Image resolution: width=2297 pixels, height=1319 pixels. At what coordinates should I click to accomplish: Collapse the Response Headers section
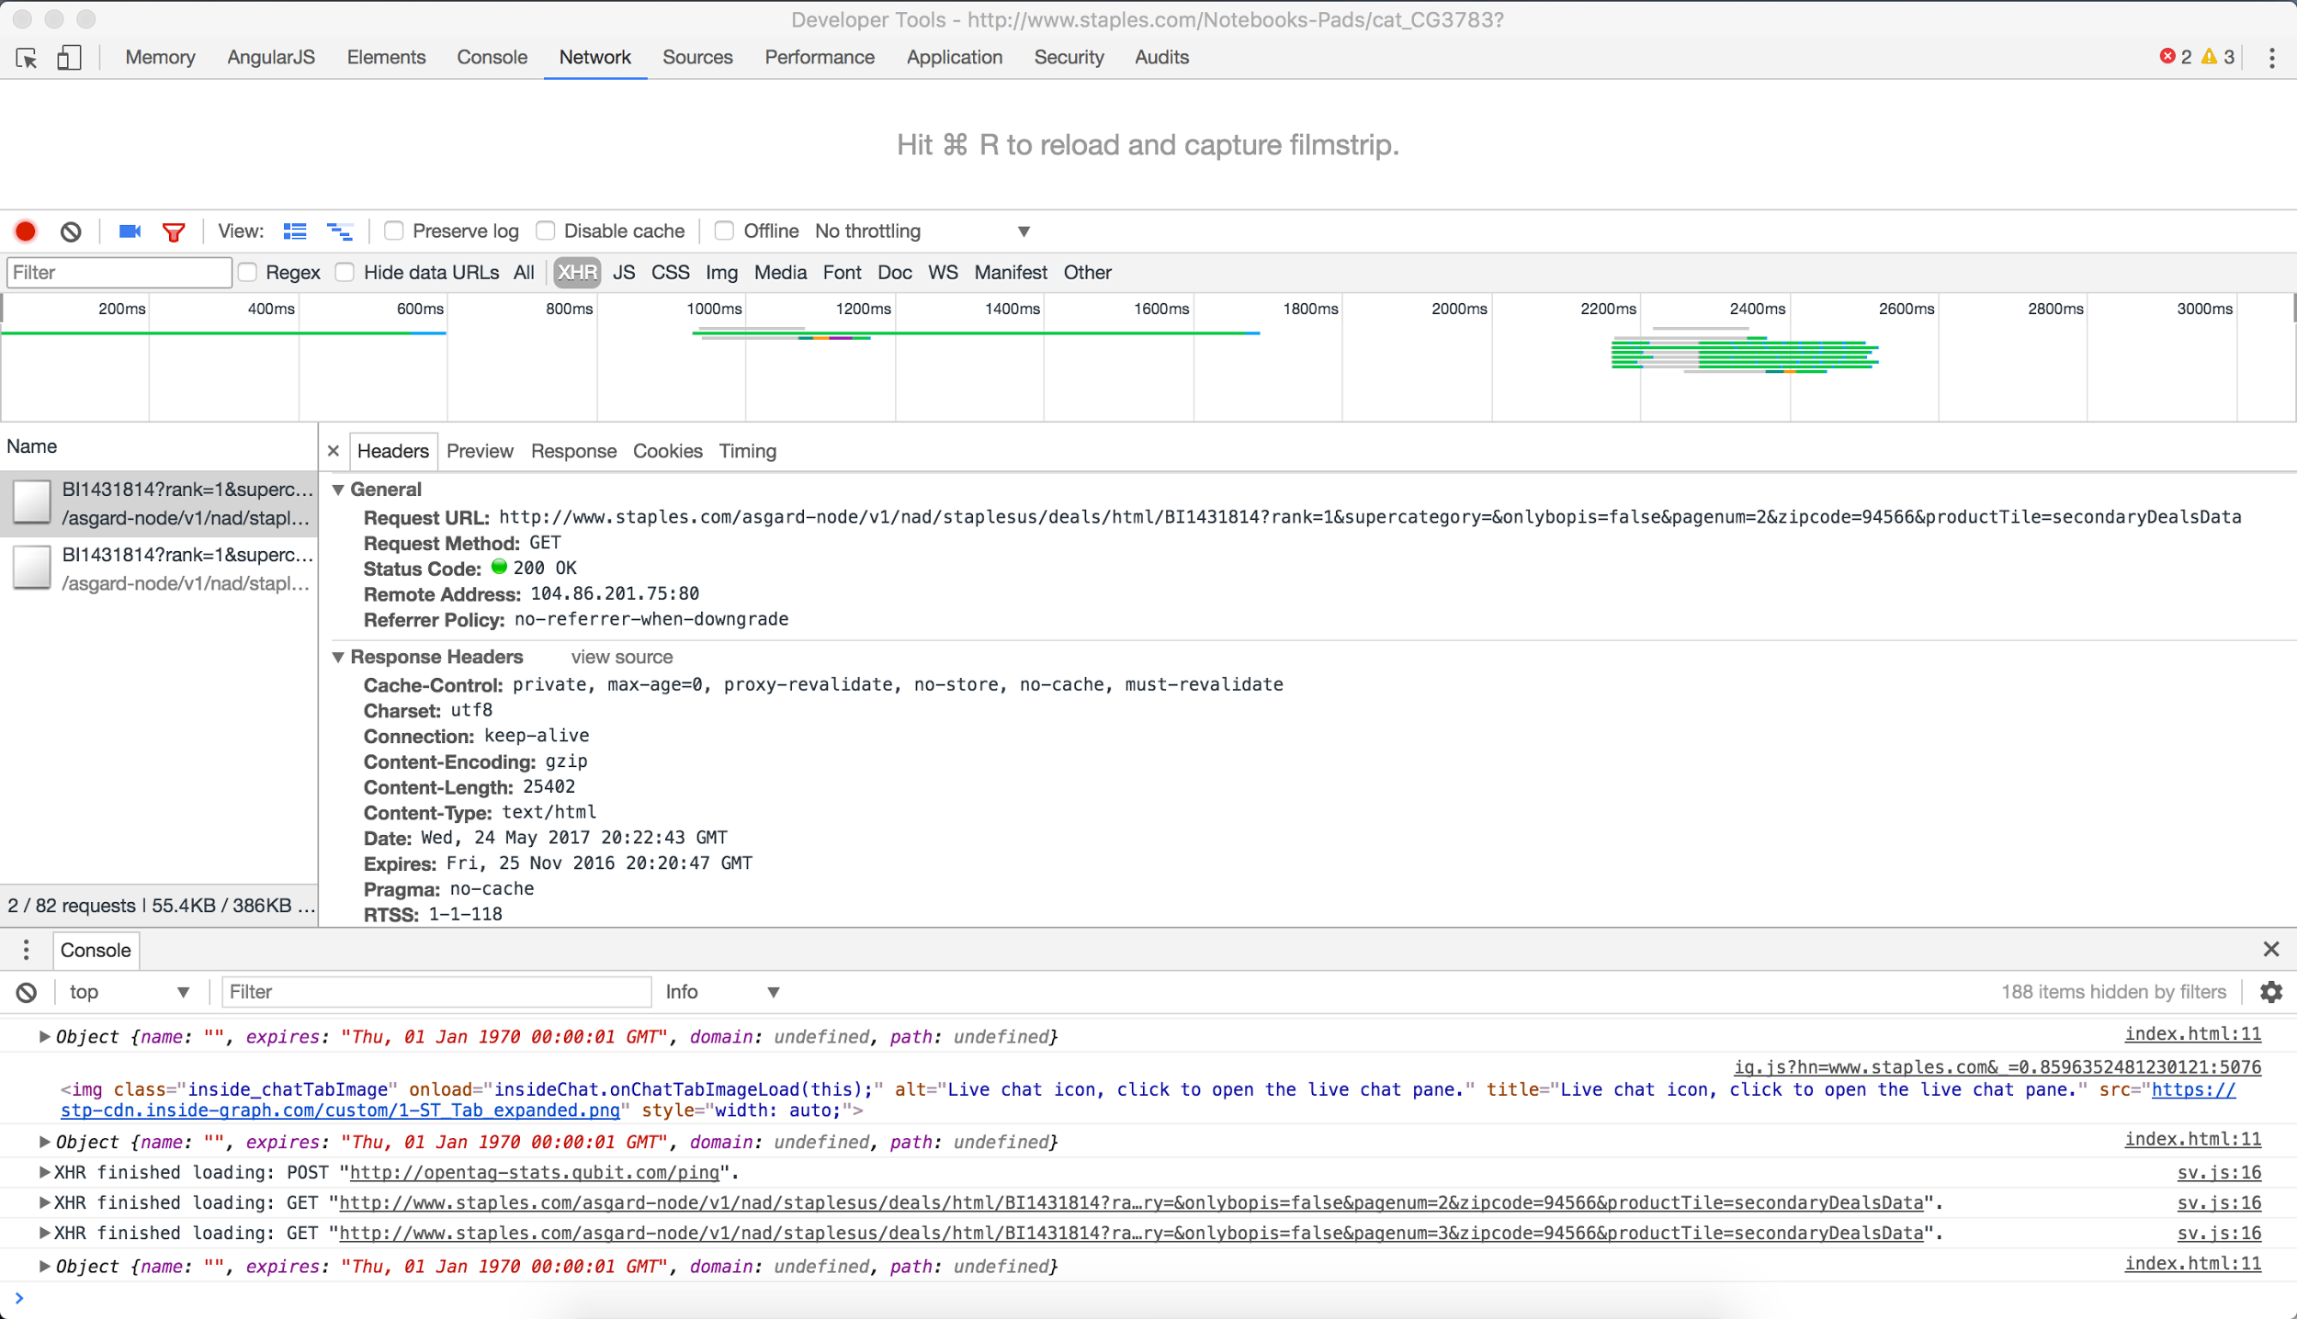click(x=339, y=657)
